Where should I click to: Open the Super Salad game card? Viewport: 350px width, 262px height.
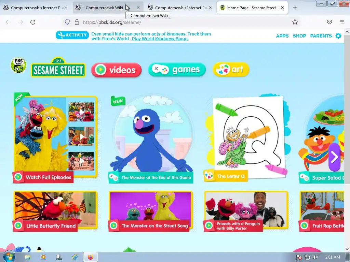[321, 139]
